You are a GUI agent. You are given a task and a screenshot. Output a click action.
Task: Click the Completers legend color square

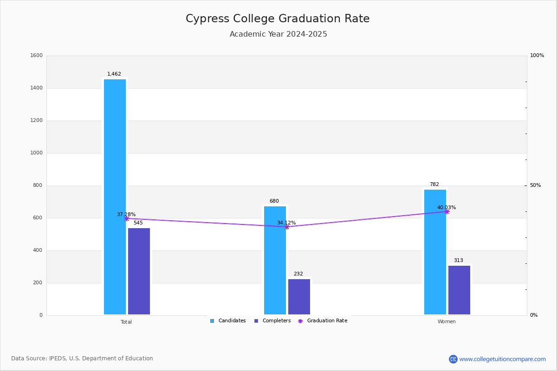tap(256, 321)
